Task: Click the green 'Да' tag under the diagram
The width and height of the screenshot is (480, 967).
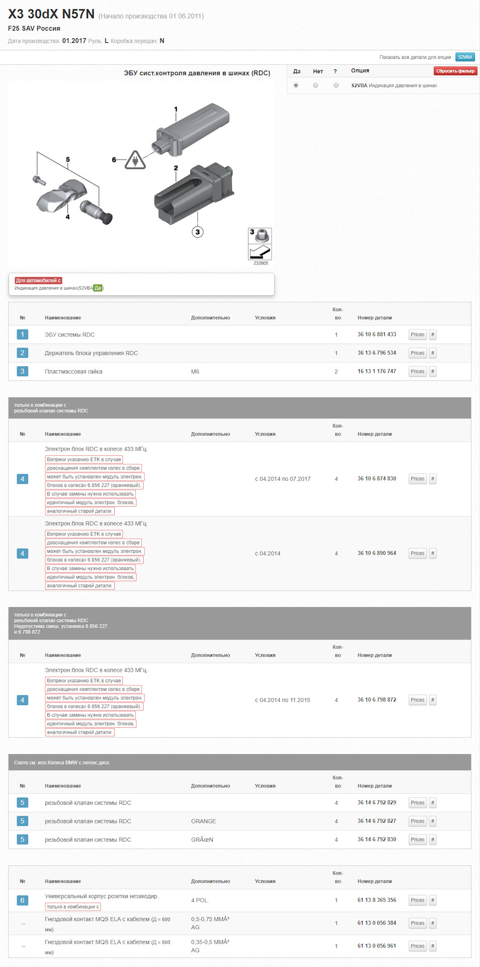Action: 98,288
